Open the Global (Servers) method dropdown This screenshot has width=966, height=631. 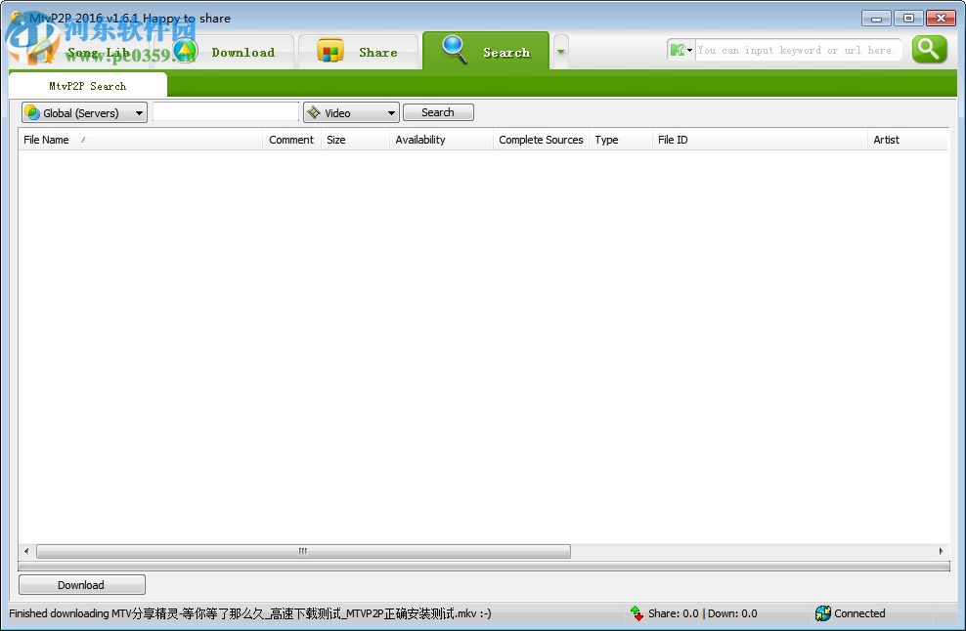[x=84, y=112]
